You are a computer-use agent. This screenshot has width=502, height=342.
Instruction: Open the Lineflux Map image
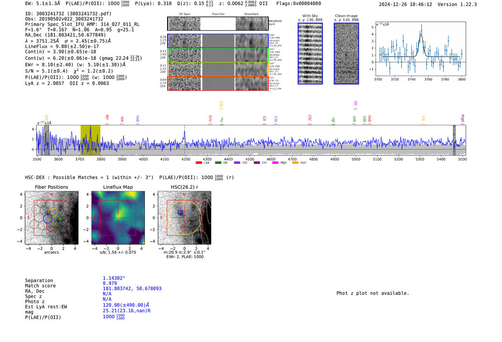tap(118, 218)
